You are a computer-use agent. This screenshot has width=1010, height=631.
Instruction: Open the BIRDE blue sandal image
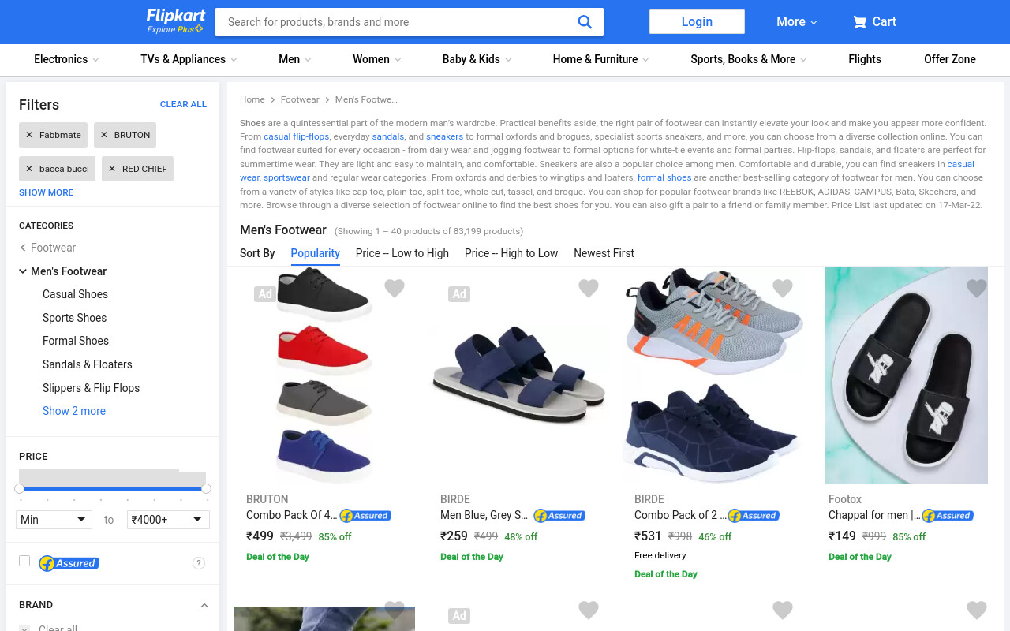point(518,375)
